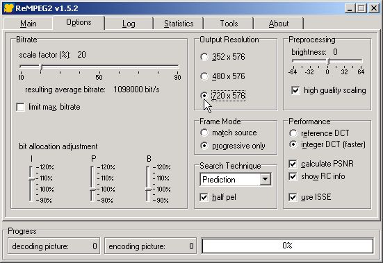Click the scale factor slider thumb

41,67
